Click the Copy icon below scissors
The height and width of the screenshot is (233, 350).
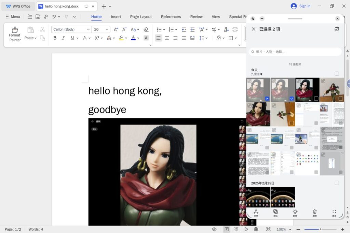[x=42, y=38]
